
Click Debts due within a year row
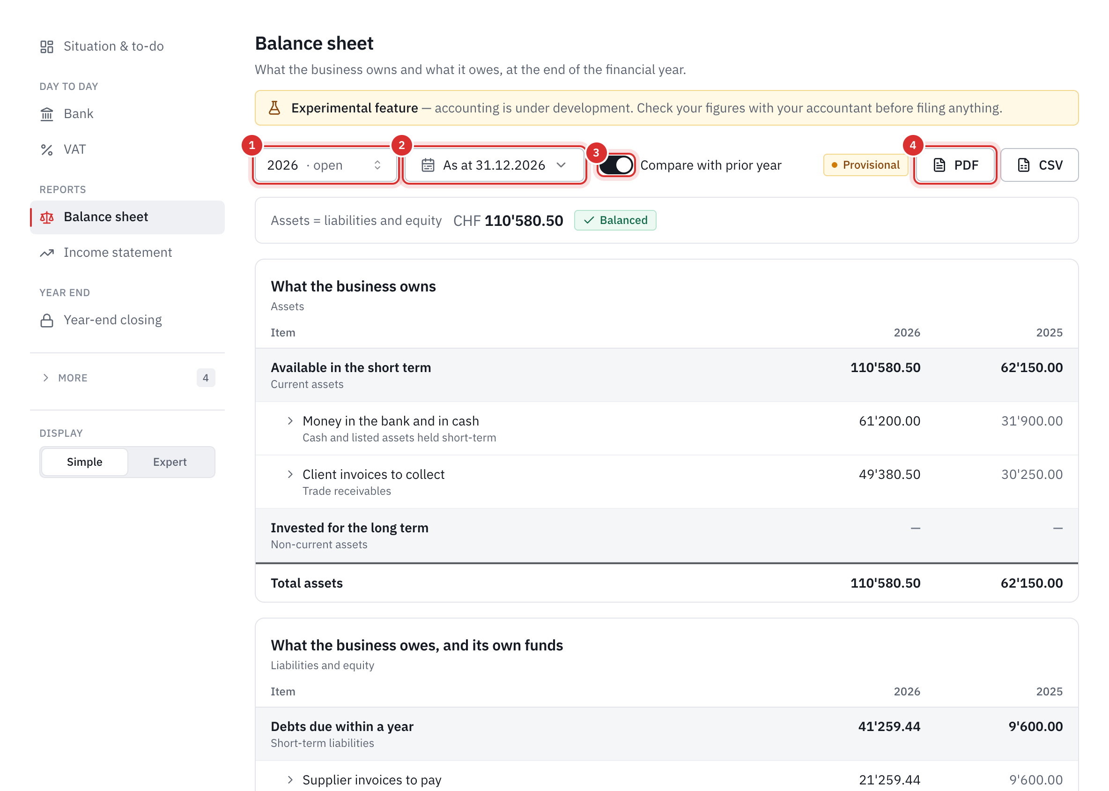click(x=666, y=734)
